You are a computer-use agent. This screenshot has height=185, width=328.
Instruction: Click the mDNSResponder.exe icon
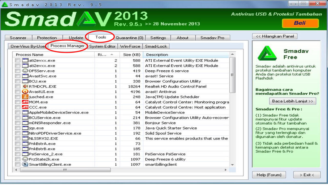point(25,123)
